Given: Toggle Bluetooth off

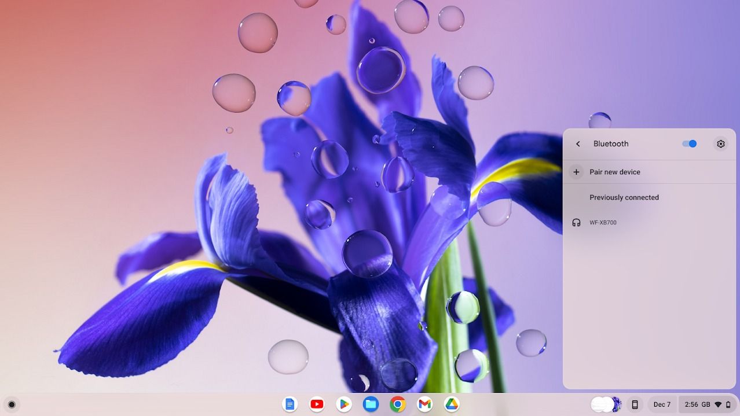Looking at the screenshot, I should [x=688, y=143].
